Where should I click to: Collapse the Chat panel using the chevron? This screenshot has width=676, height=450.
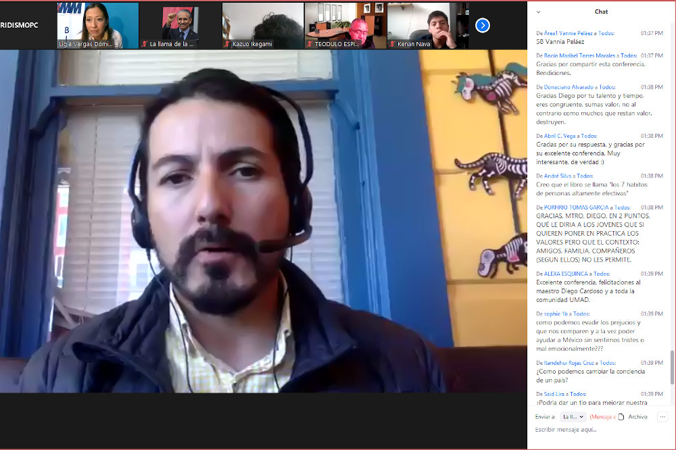point(539,12)
